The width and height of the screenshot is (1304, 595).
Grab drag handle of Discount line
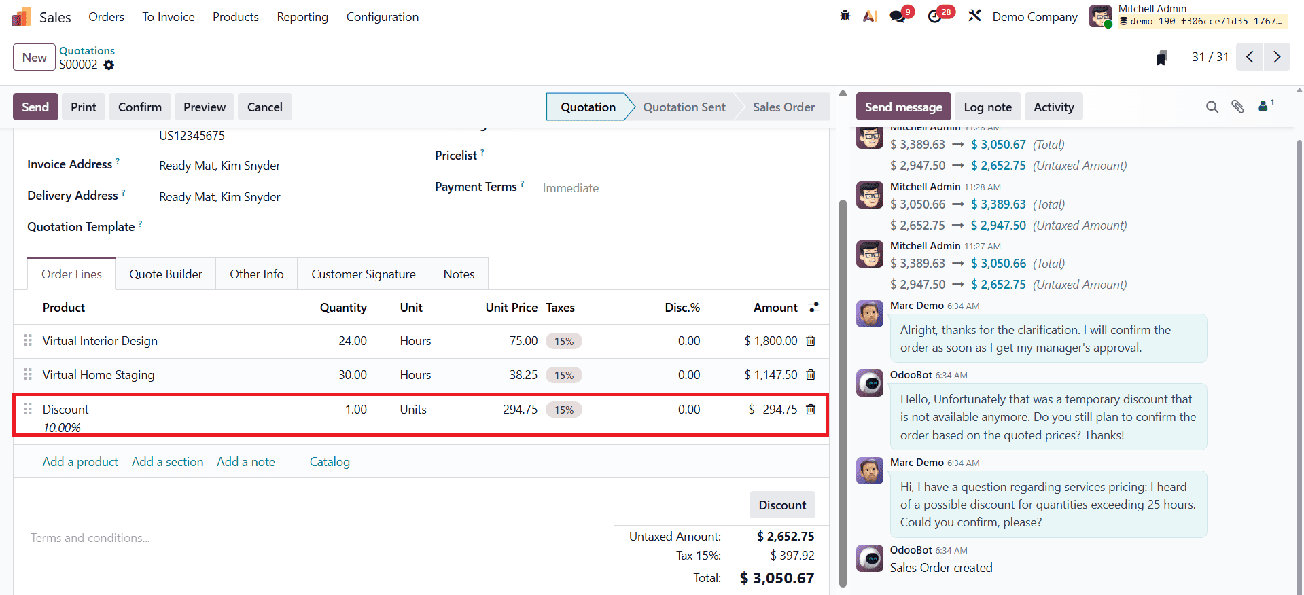tap(28, 409)
